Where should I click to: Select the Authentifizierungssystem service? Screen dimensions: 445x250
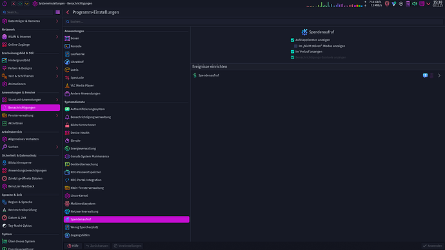coord(126,109)
